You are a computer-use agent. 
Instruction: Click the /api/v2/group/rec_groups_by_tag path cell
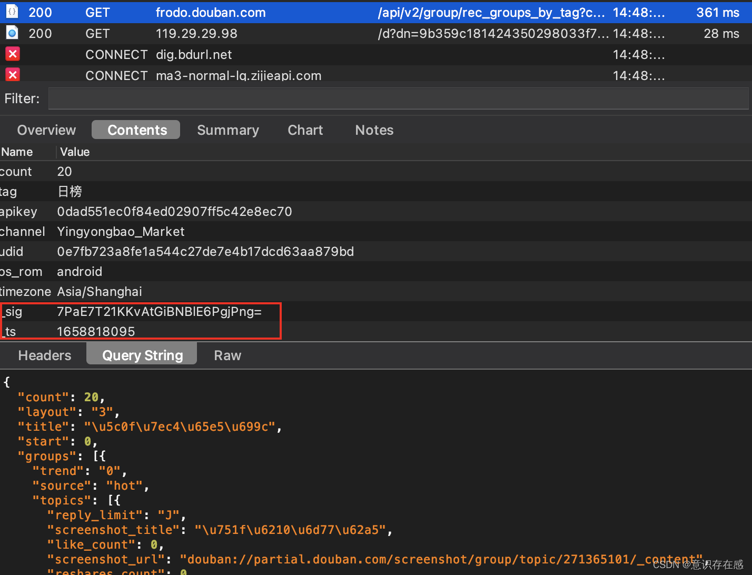[491, 12]
